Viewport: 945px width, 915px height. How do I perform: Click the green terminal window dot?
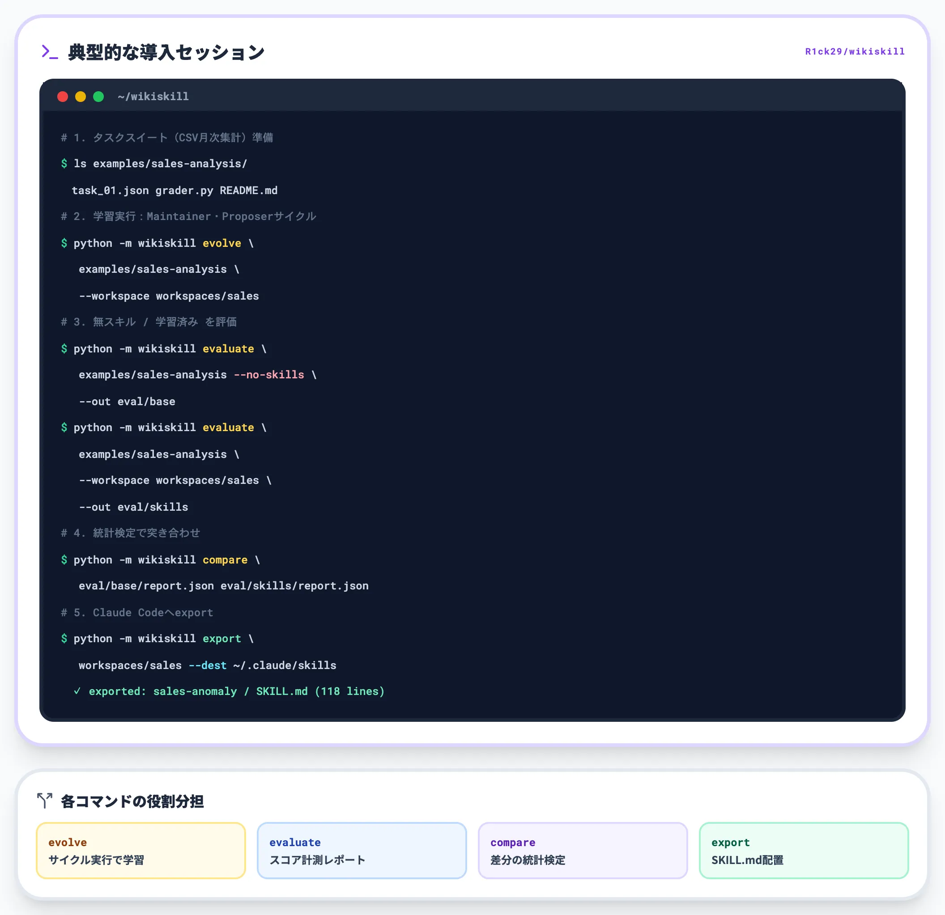tap(98, 96)
